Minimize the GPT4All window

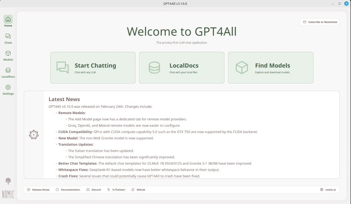(x=333, y=3)
